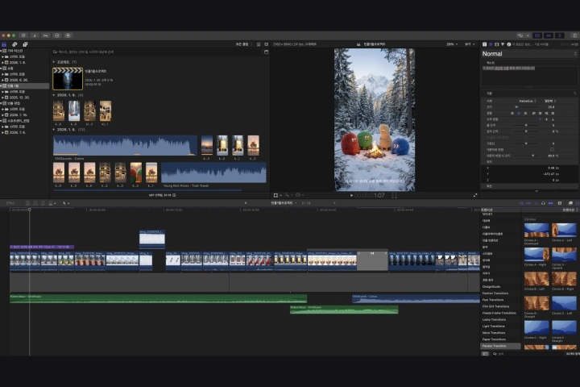Toggle the all-caps checkbox in inspector
580x387 pixels.
coord(552,150)
